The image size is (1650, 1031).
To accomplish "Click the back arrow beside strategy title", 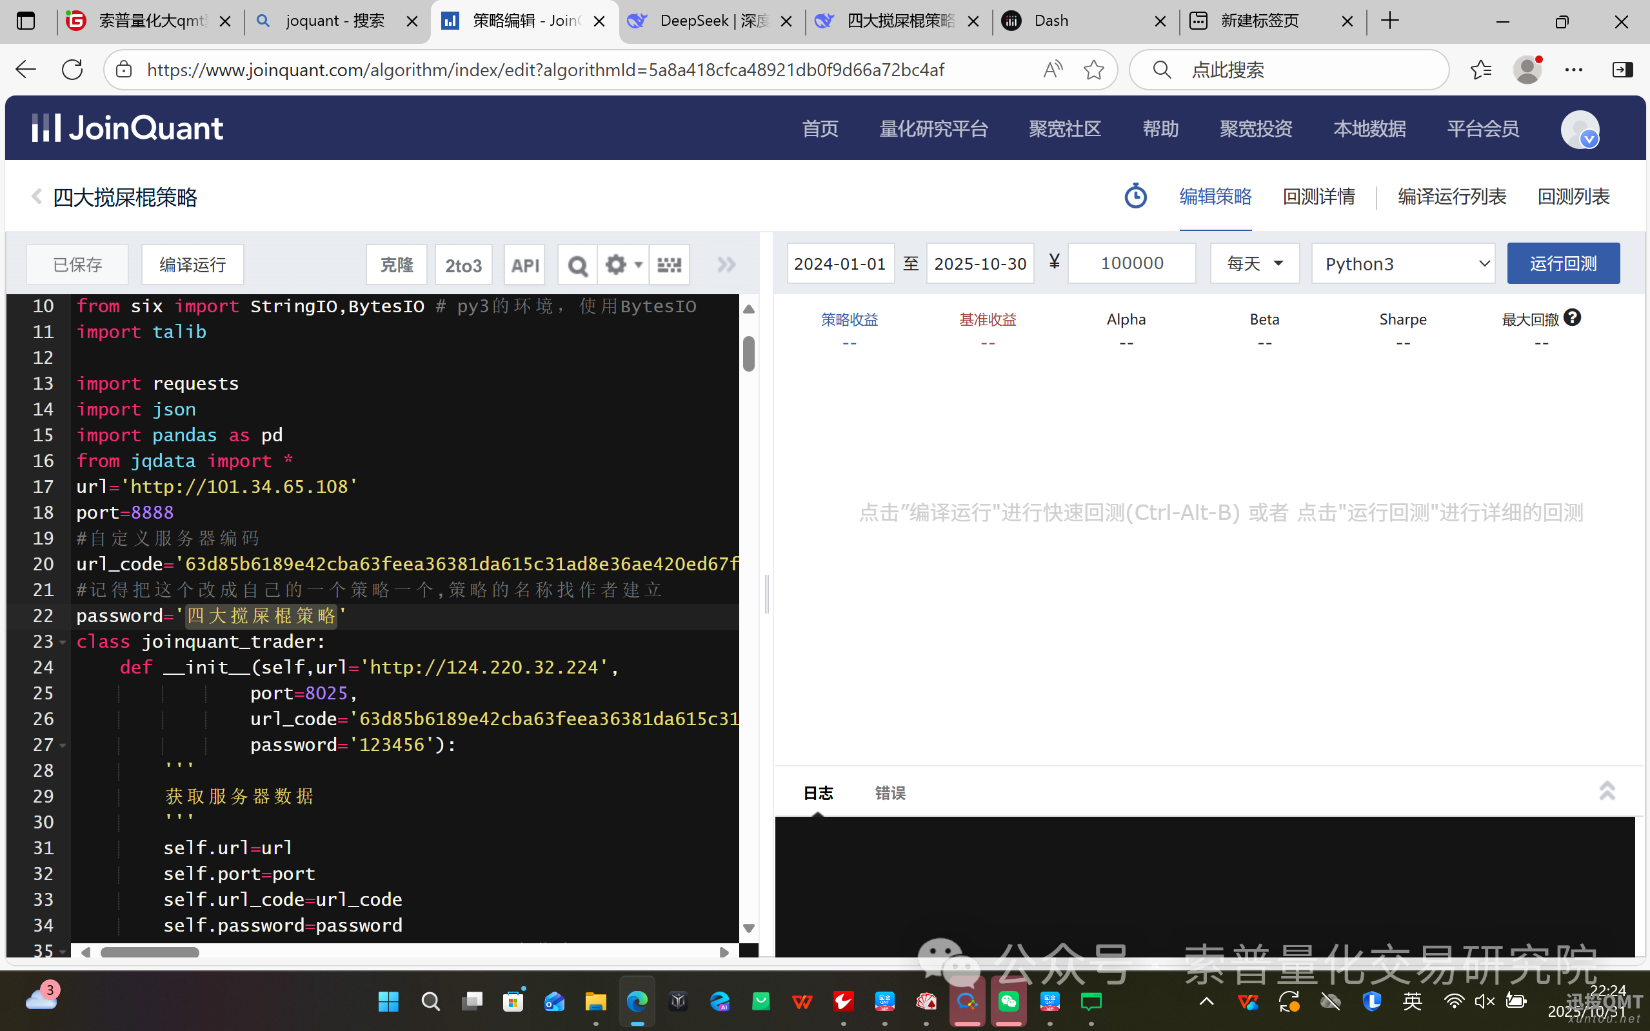I will [37, 196].
